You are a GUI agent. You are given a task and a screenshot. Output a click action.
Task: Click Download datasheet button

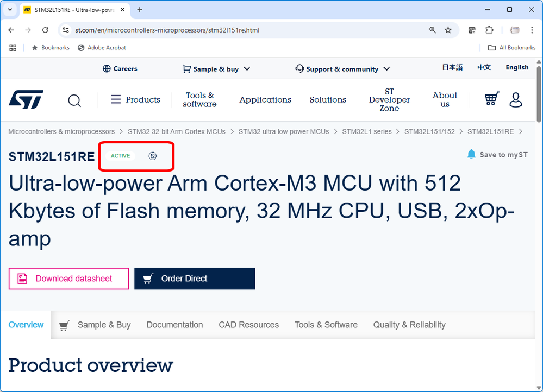coord(69,279)
